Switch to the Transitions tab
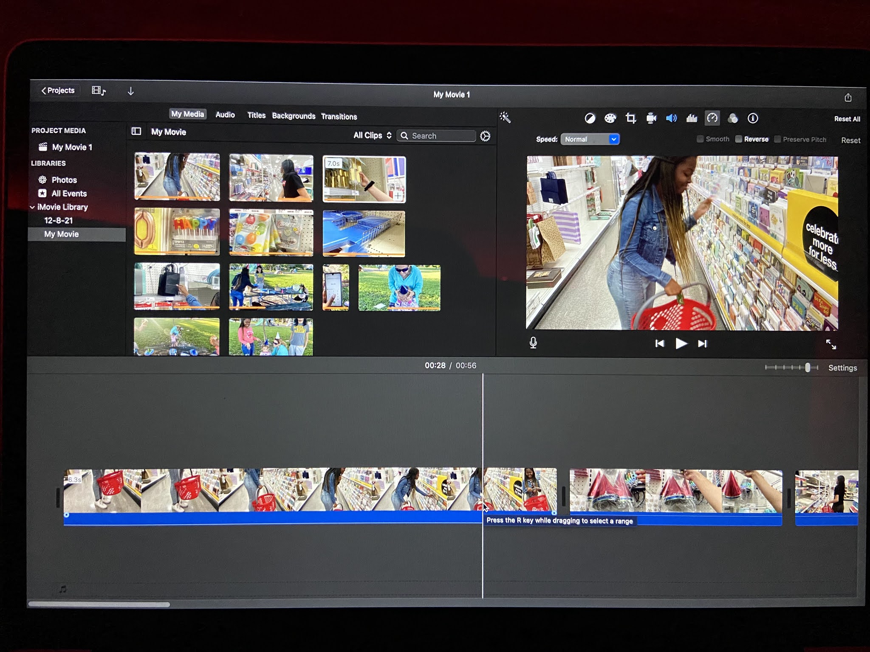Screen dimensions: 870x652 tap(339, 116)
